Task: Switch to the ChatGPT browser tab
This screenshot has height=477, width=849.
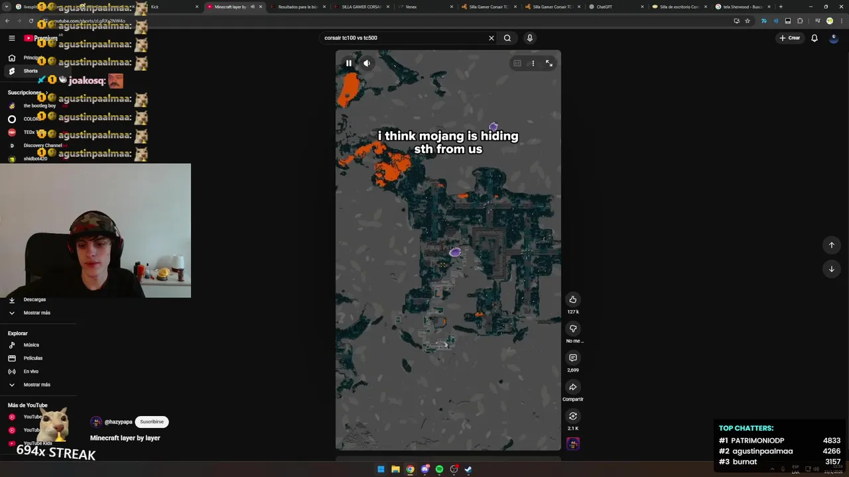Action: coord(616,7)
